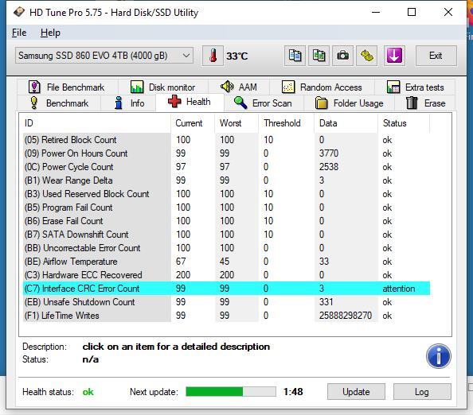This screenshot has height=415, width=473.
Task: Copy screenshot to clipboard icon
Action: point(319,56)
